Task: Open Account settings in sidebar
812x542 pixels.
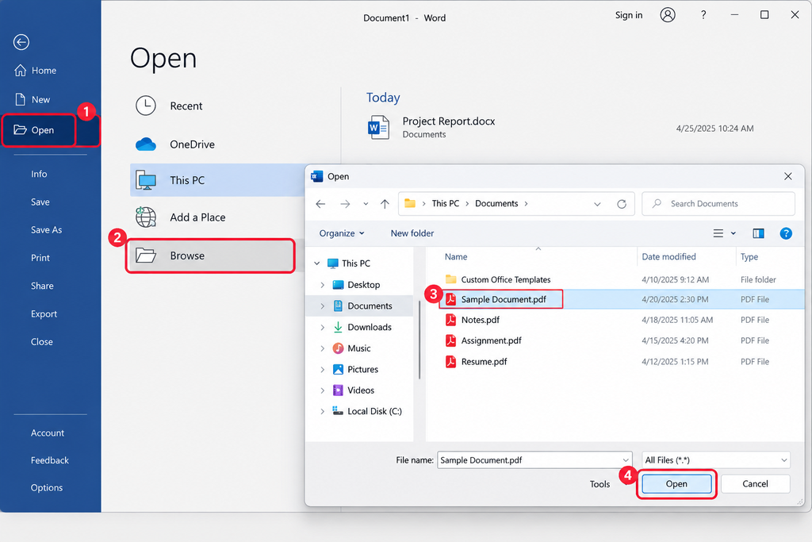Action: point(47,433)
